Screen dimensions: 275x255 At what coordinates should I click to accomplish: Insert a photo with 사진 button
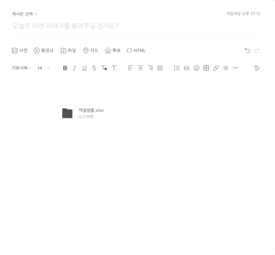19,51
